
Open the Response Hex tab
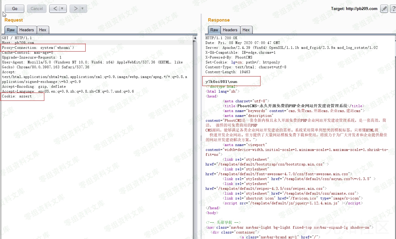(x=246, y=30)
